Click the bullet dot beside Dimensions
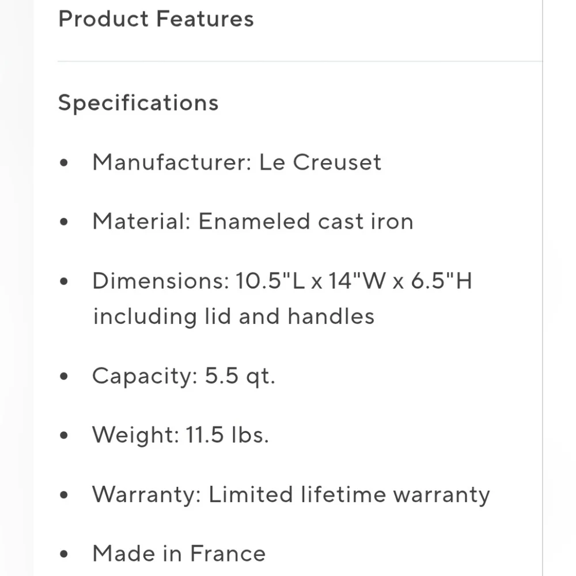The height and width of the screenshot is (576, 576). click(x=64, y=282)
